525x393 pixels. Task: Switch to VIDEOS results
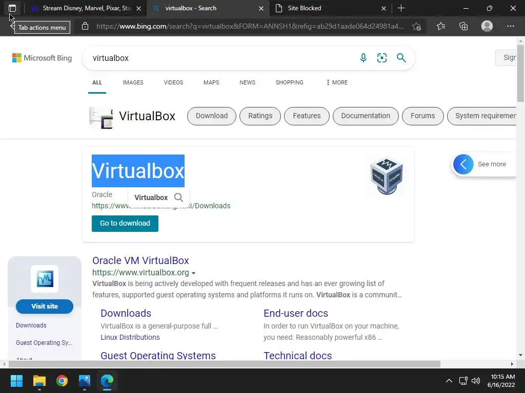coord(173,82)
